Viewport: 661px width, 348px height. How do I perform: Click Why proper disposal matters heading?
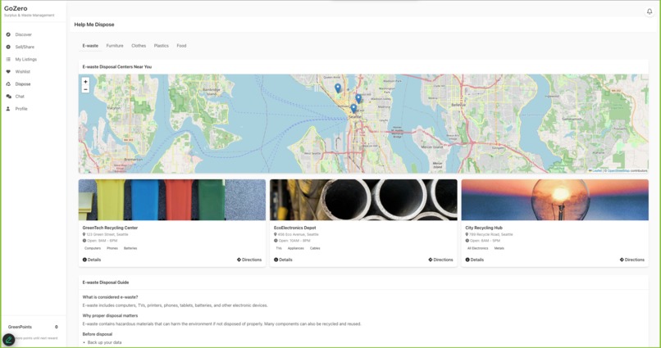pos(110,315)
